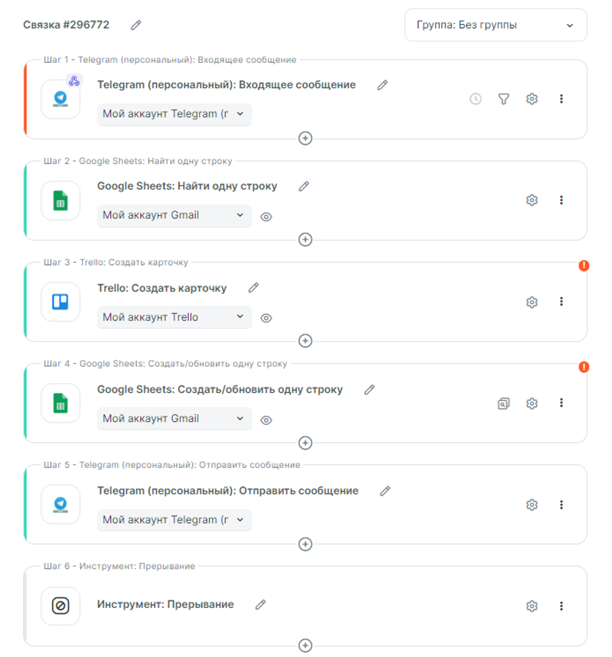Viewport: 612px width, 657px height.
Task: Click the red error badge on Step 3
Action: point(584,266)
